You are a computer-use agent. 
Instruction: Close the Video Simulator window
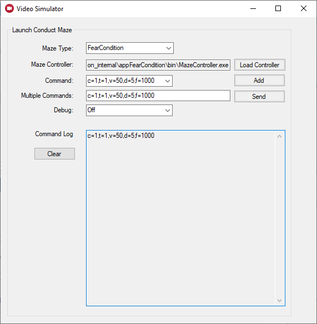[x=303, y=8]
